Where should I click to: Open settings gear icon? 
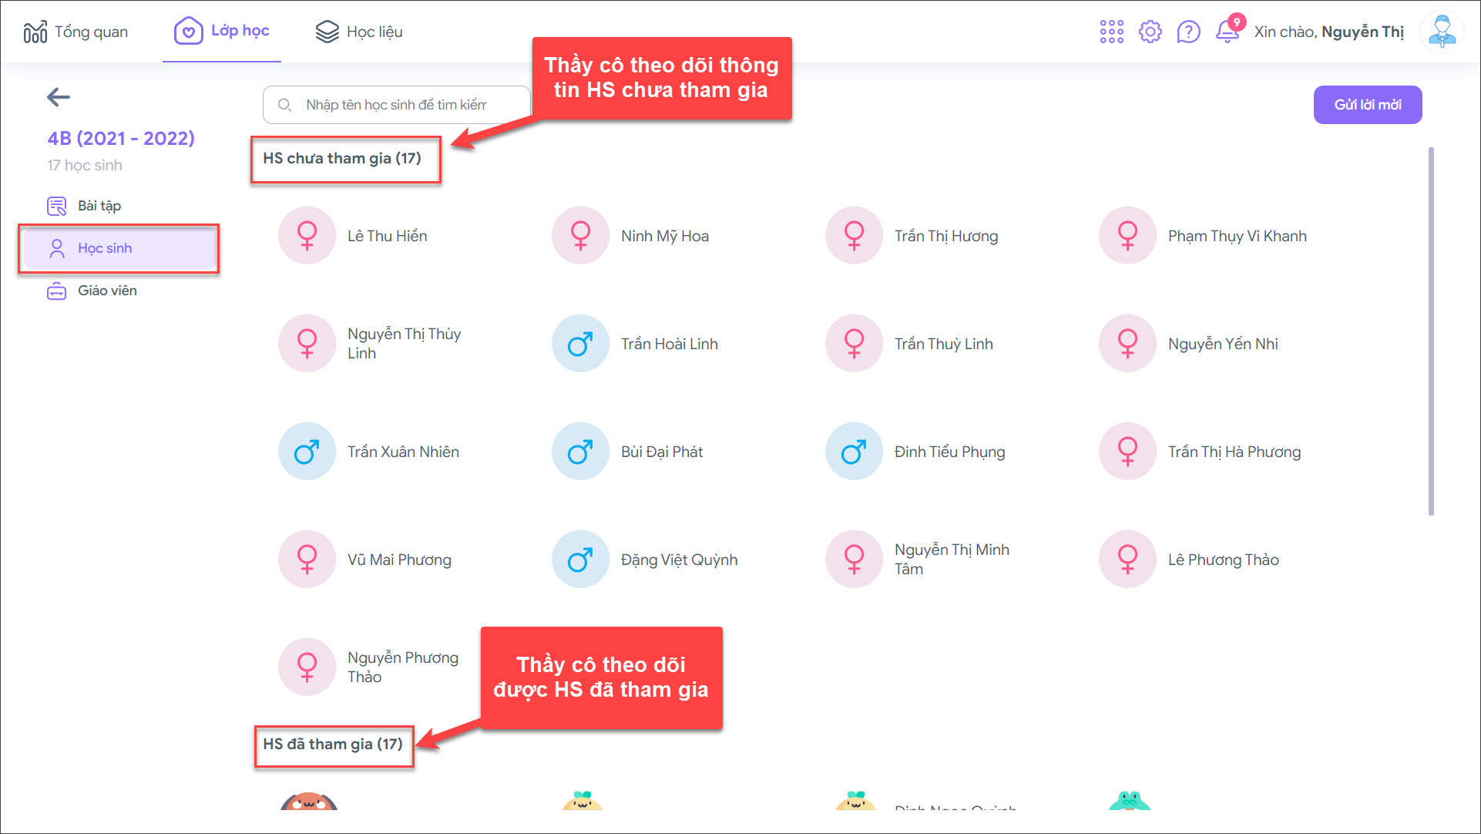coord(1150,32)
